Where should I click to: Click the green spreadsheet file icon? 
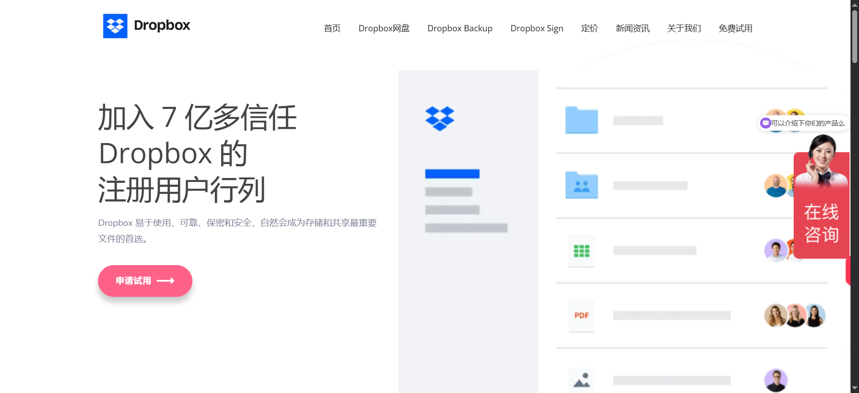581,251
